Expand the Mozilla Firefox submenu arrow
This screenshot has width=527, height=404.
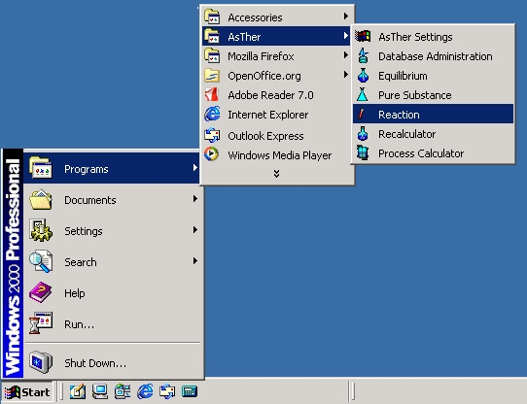[345, 55]
